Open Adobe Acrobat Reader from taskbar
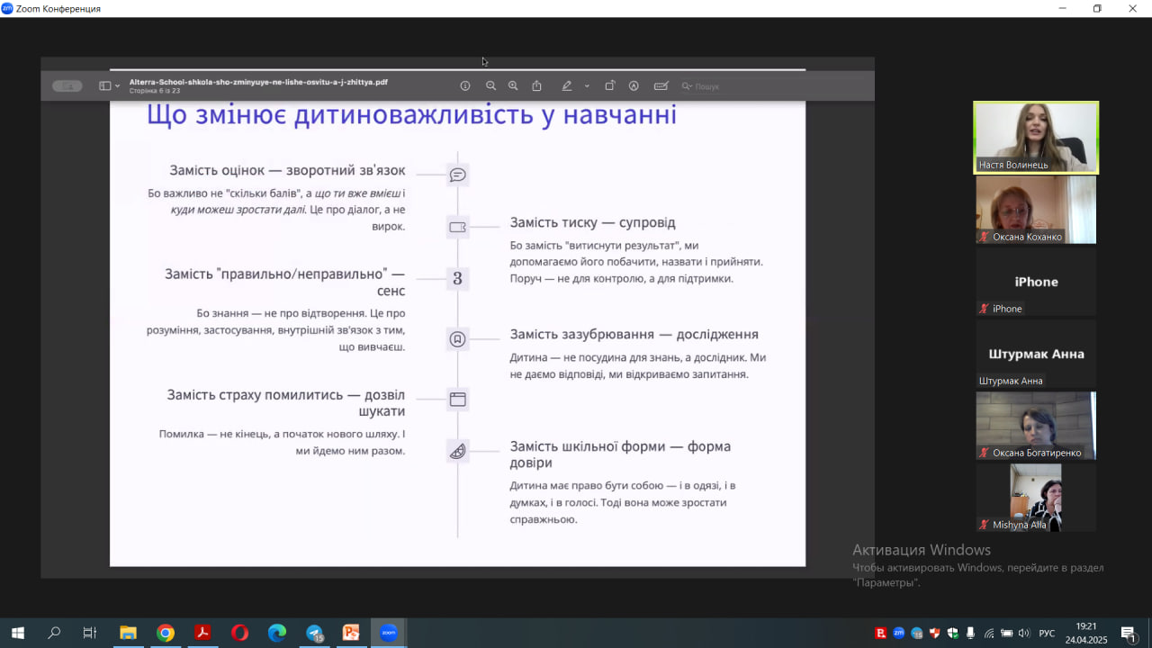Viewport: 1152px width, 648px height. tap(202, 633)
